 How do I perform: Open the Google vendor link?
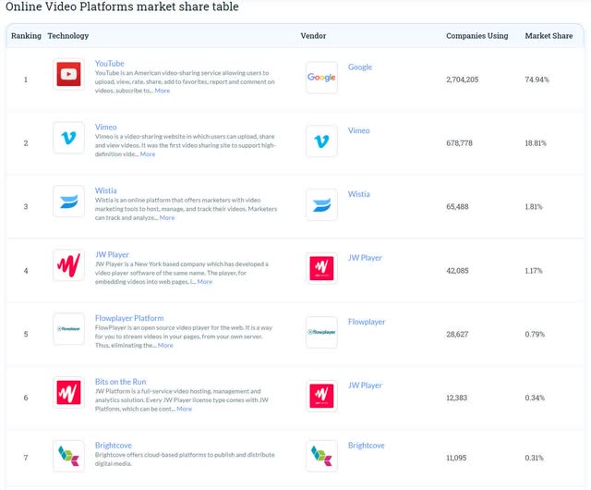point(360,67)
